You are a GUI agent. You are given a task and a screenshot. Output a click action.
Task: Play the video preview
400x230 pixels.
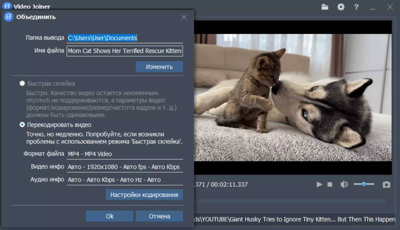319,184
